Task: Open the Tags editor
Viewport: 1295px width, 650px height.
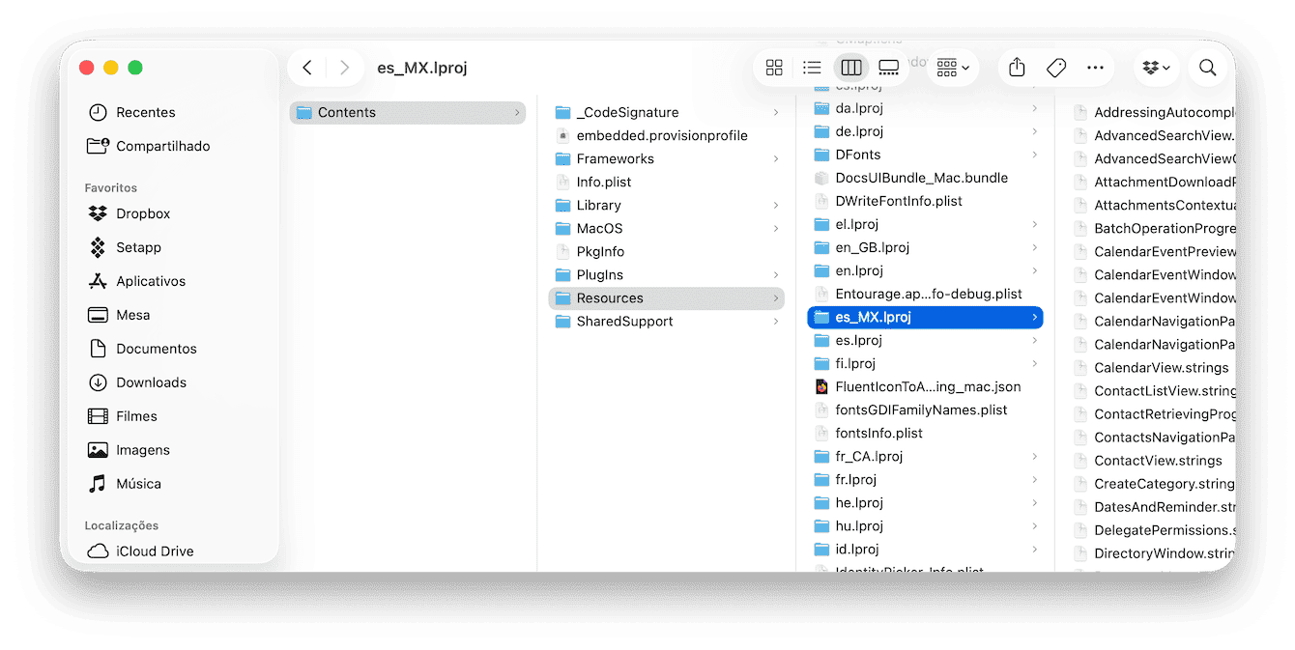Action: 1056,68
